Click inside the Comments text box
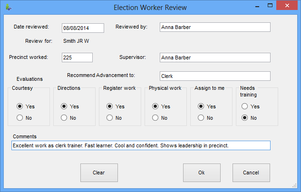 click(141, 145)
